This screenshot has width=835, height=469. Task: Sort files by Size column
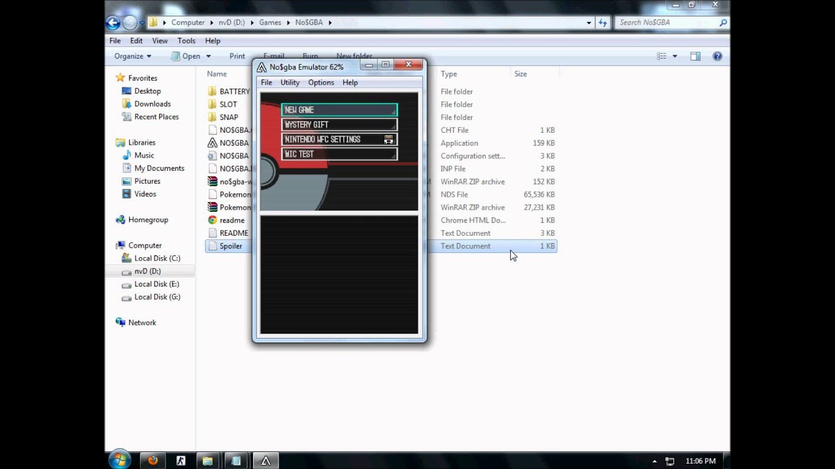(520, 74)
